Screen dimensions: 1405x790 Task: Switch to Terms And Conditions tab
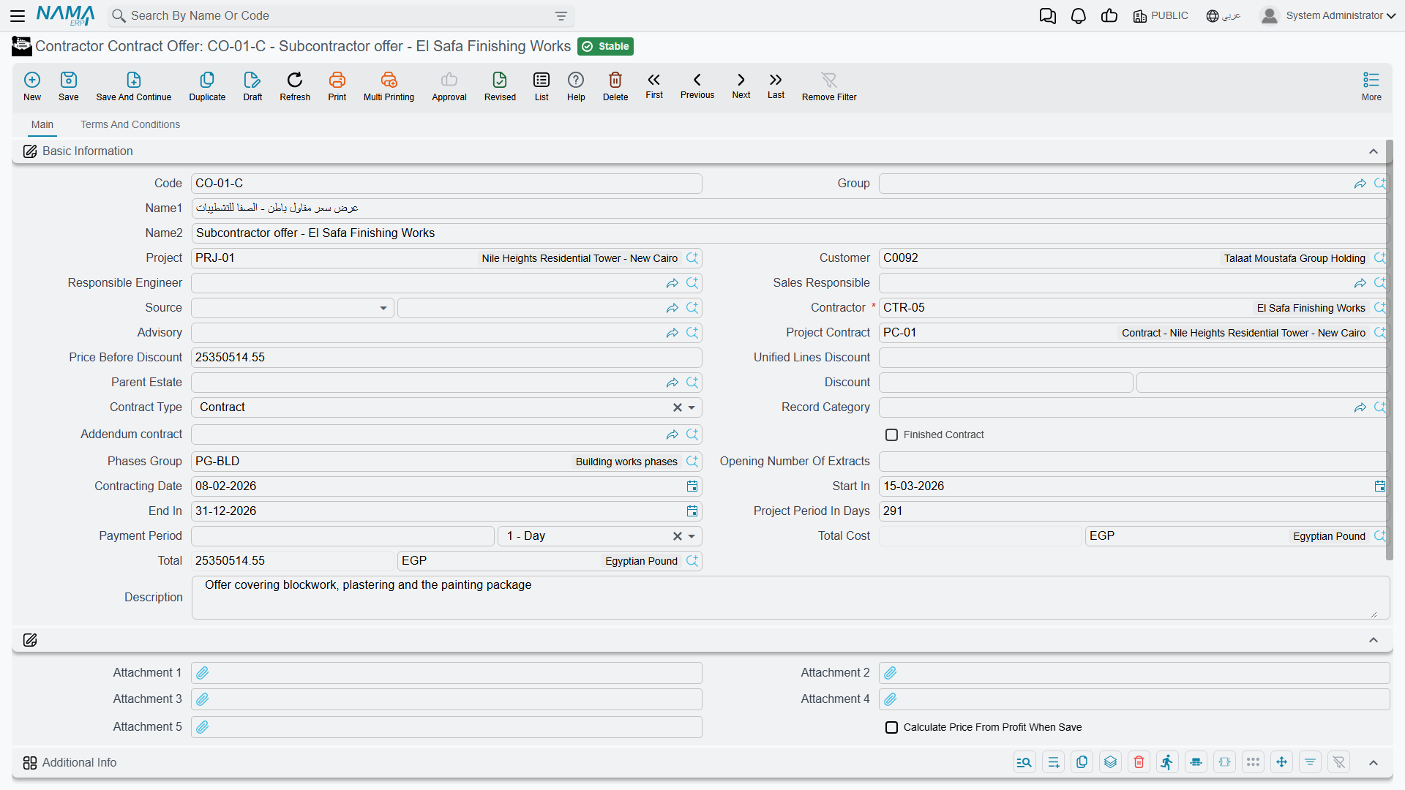click(x=130, y=124)
